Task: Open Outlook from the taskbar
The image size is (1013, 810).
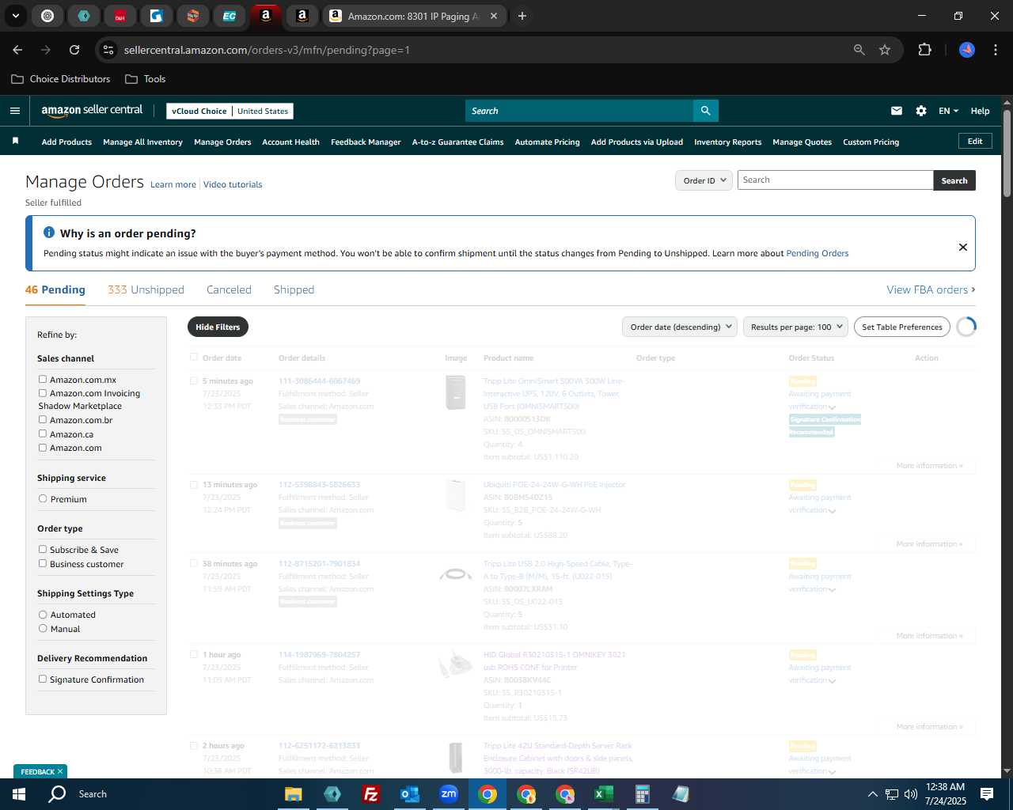Action: 409,793
